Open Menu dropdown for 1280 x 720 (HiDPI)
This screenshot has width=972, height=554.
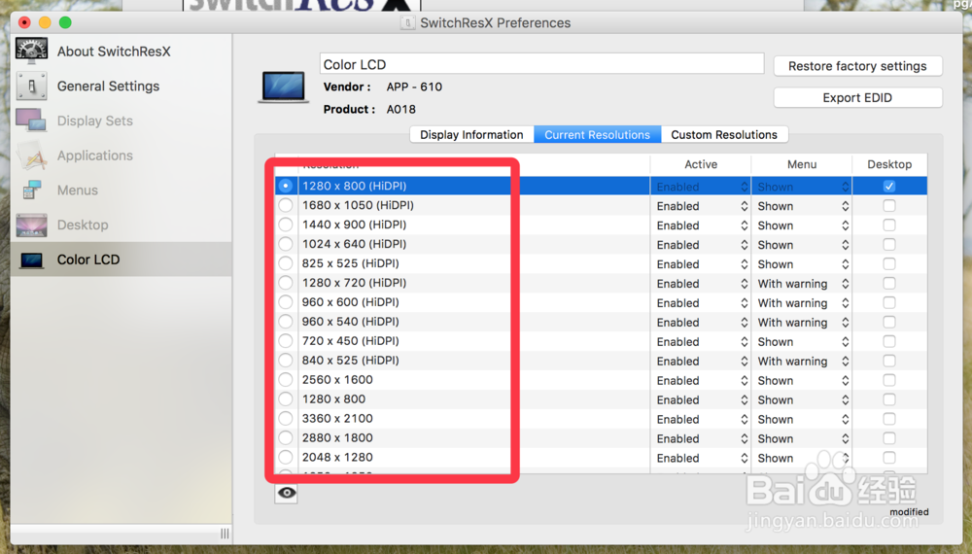click(803, 283)
